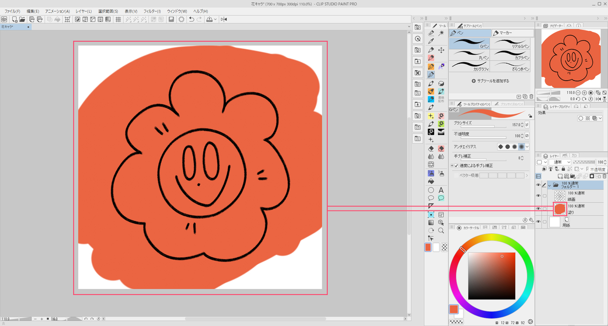Tick the checkbox beside 線画 layer
The width and height of the screenshot is (608, 326).
coord(545,195)
